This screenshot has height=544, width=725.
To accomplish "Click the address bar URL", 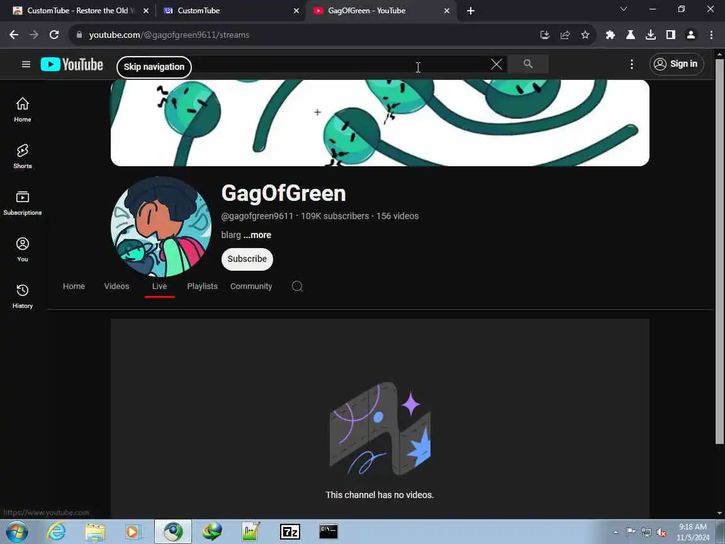I will click(x=169, y=35).
